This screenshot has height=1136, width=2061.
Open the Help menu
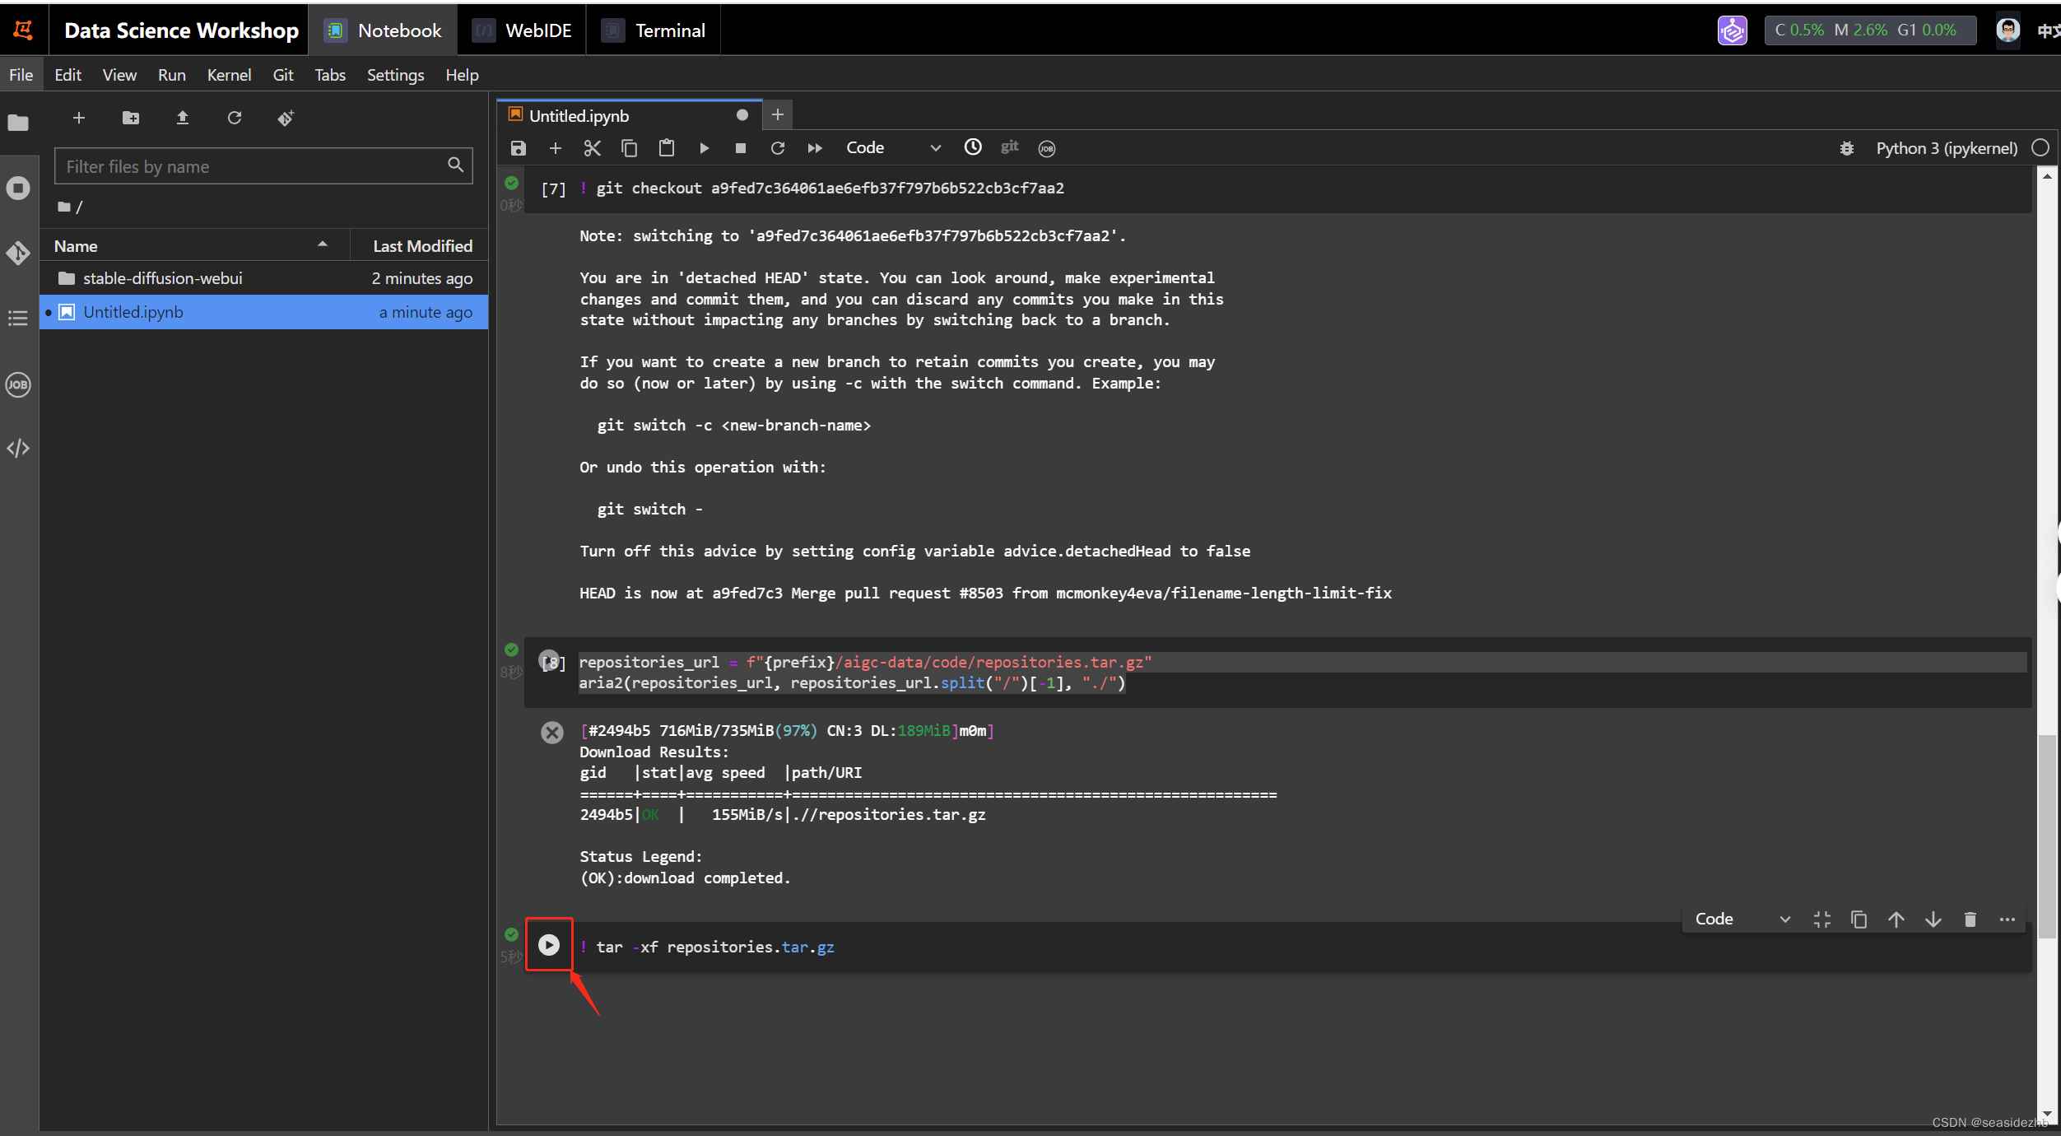[x=462, y=75]
